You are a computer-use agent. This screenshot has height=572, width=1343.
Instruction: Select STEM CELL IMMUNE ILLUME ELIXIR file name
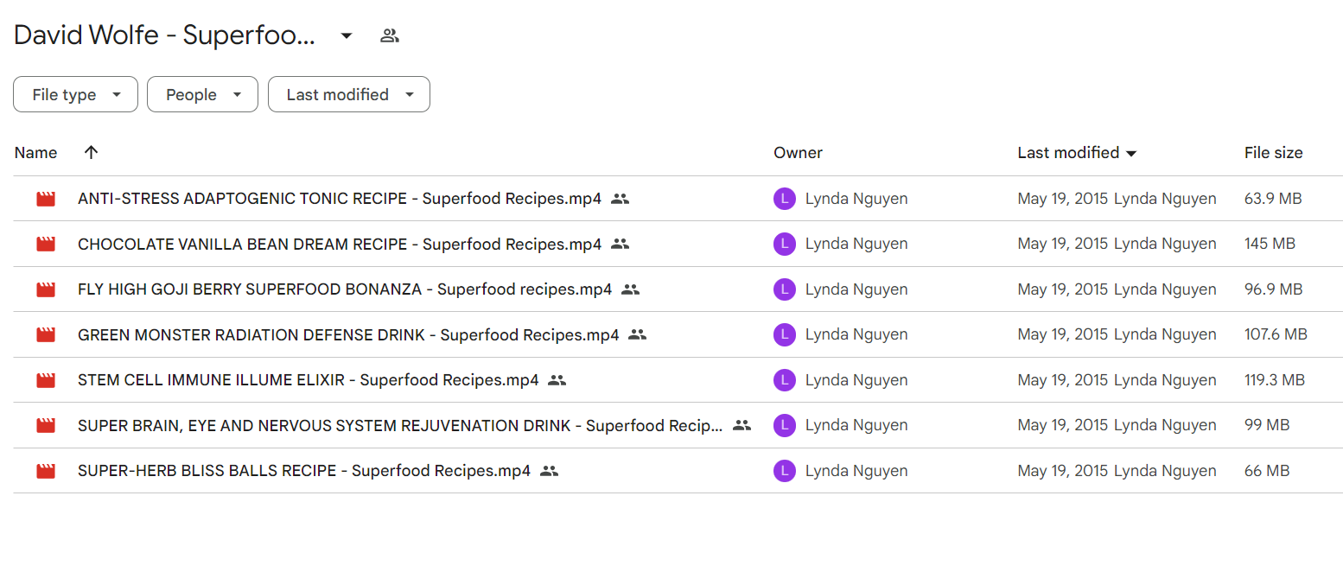click(x=309, y=380)
